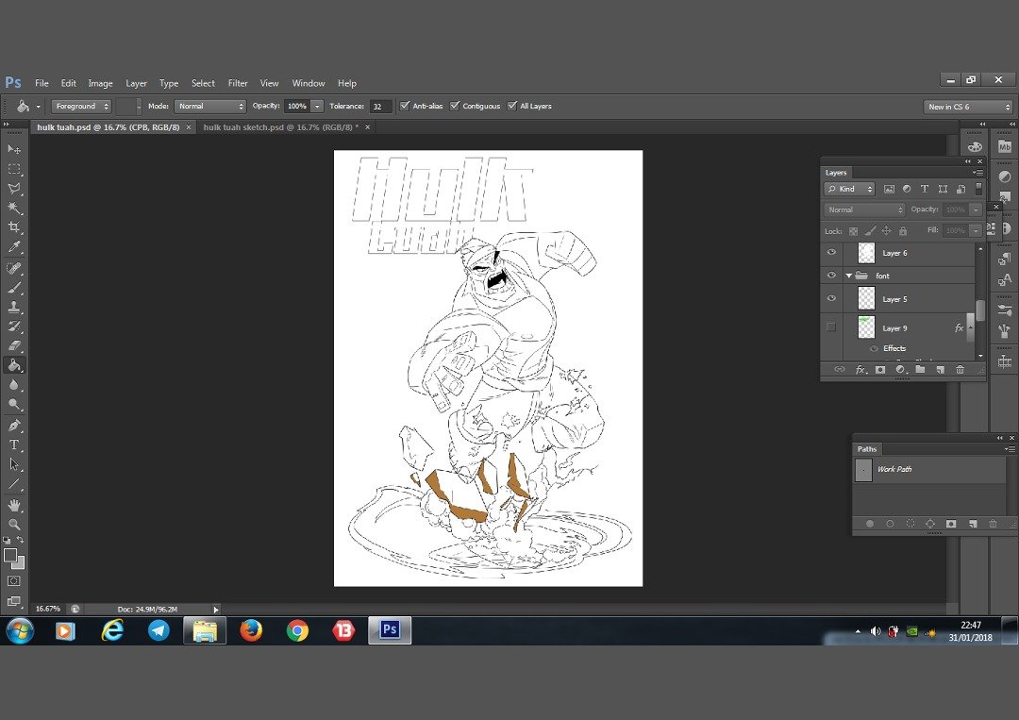This screenshot has width=1019, height=720.
Task: Delete current path in Paths panel
Action: click(993, 524)
